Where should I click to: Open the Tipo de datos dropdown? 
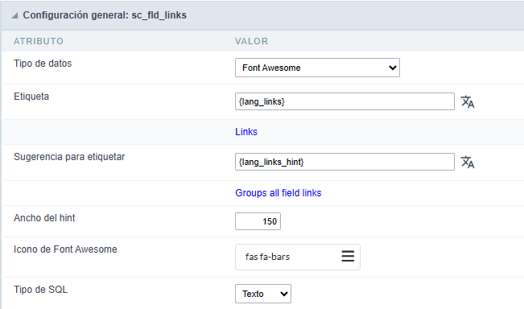point(317,68)
